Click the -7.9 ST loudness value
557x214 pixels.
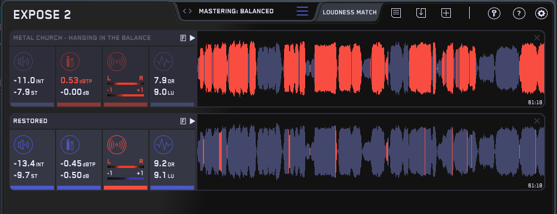click(x=25, y=92)
